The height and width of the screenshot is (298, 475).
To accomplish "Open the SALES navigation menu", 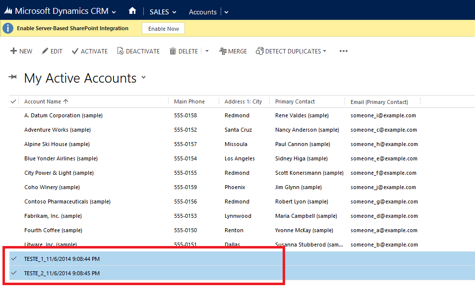I will tap(162, 12).
